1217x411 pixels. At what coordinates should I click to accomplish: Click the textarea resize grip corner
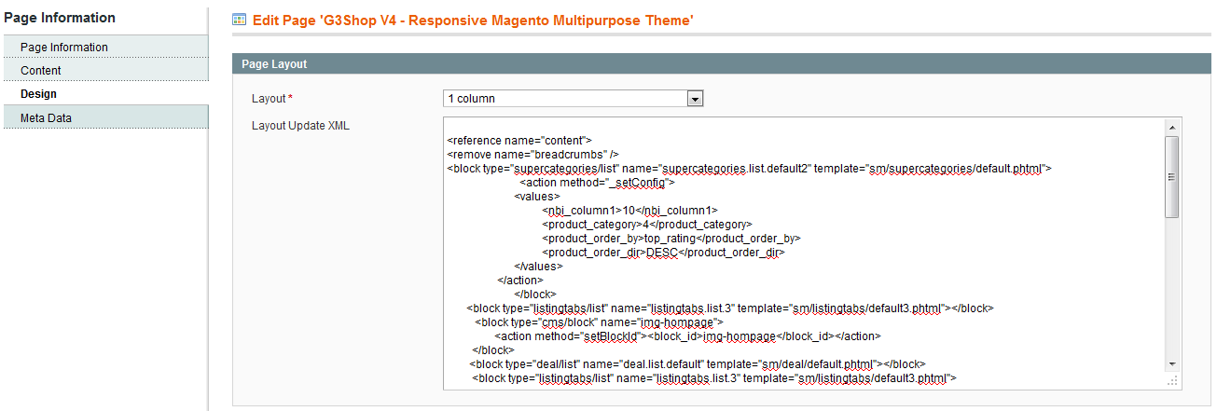pyautogui.click(x=1172, y=381)
